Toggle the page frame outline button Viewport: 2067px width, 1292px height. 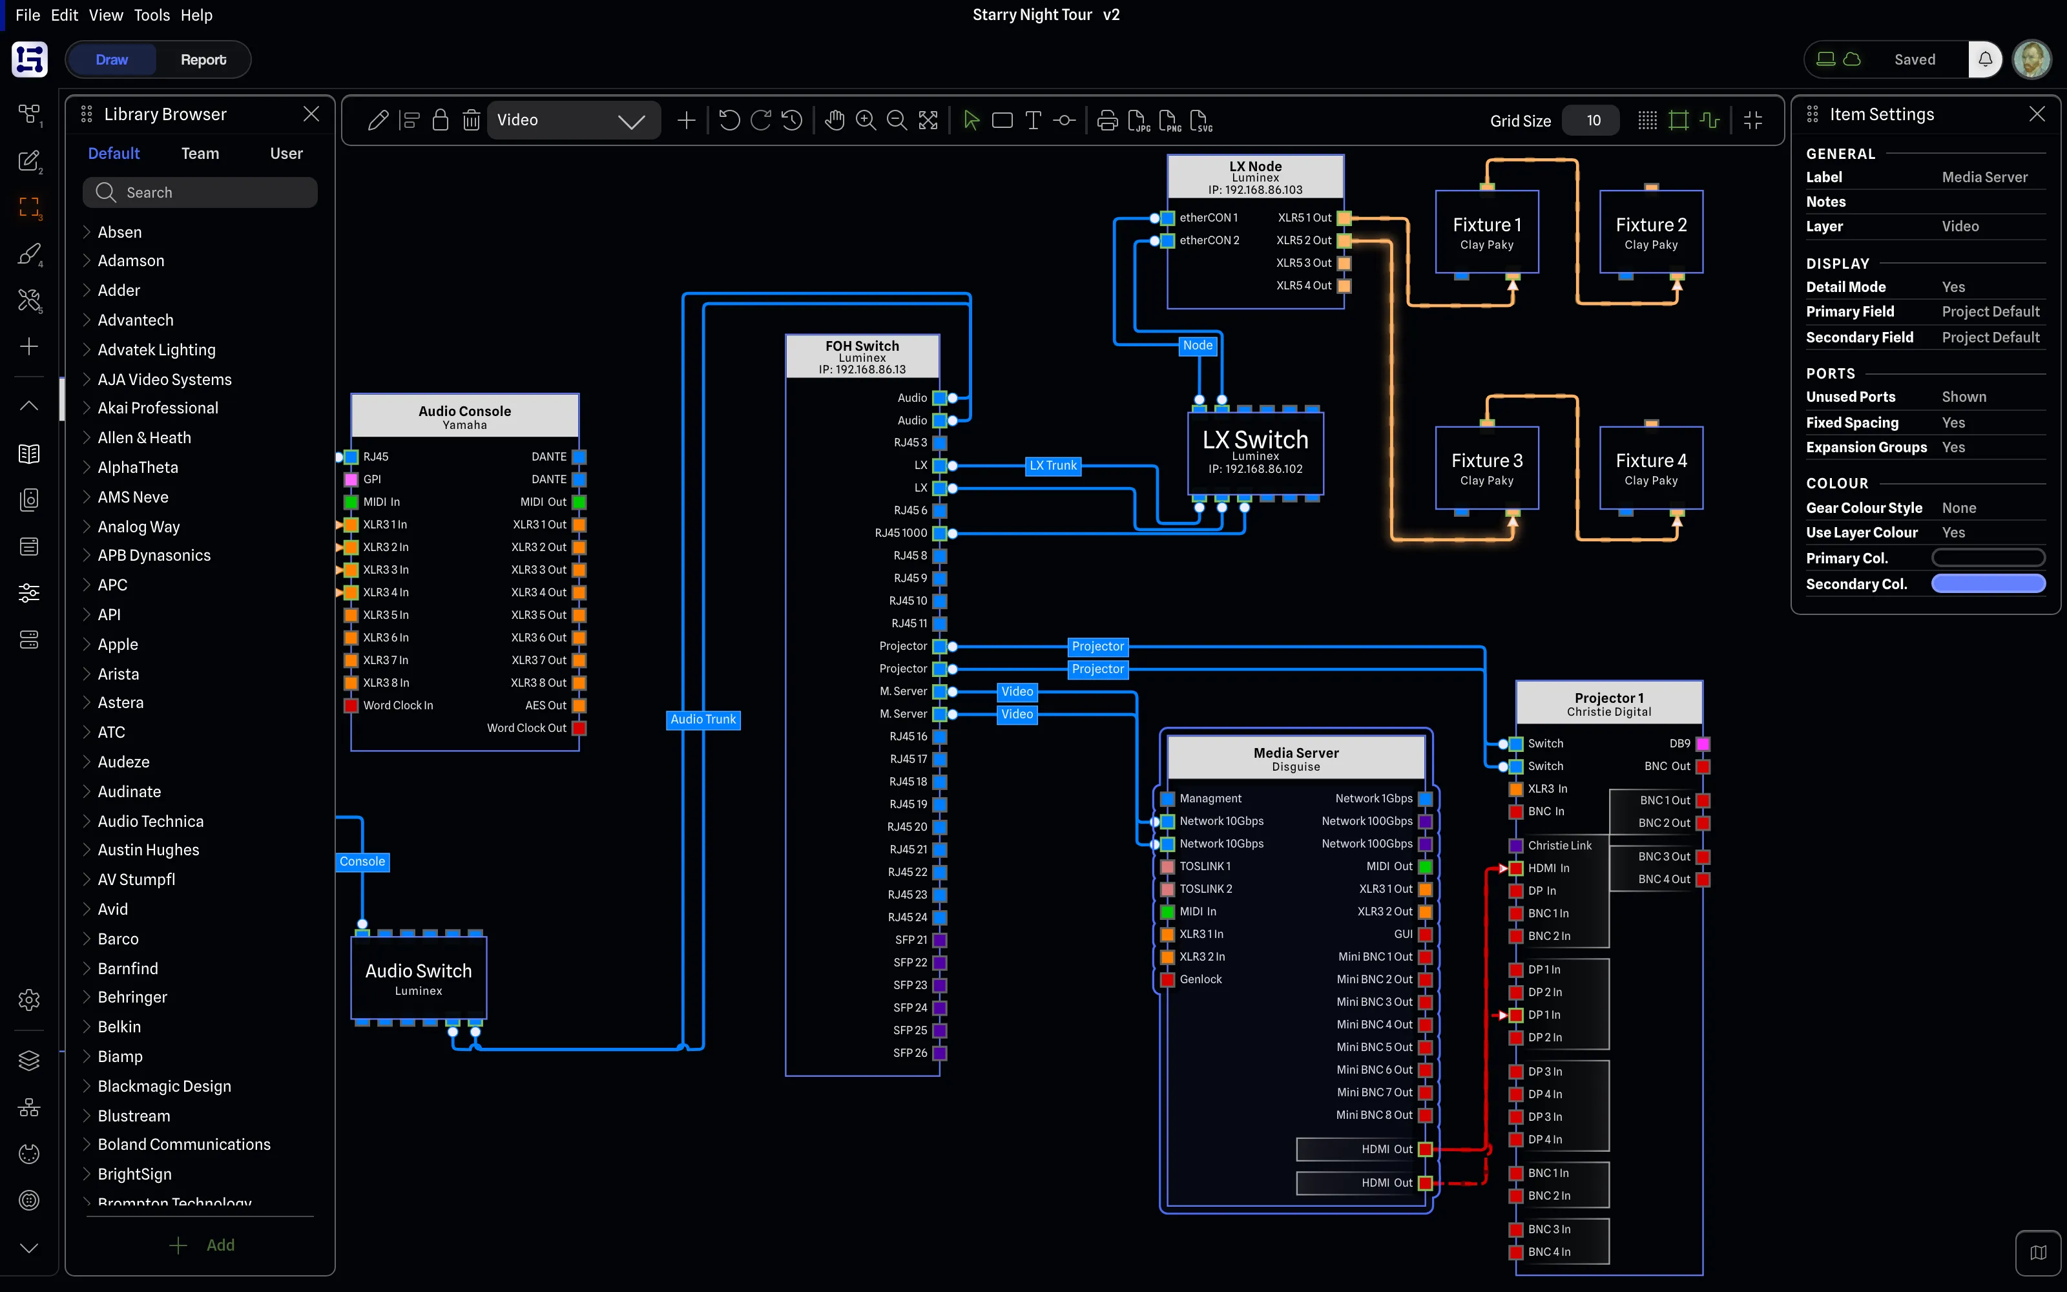click(1678, 121)
